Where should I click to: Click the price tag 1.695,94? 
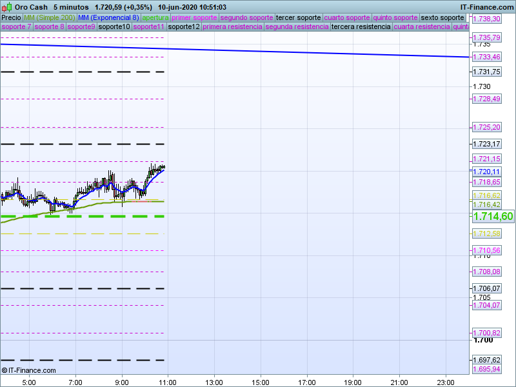pos(487,369)
